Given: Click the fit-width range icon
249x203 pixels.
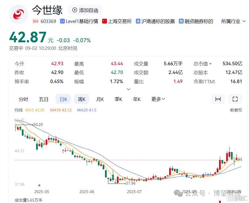Looking at the screenshot, I should pos(218,99).
